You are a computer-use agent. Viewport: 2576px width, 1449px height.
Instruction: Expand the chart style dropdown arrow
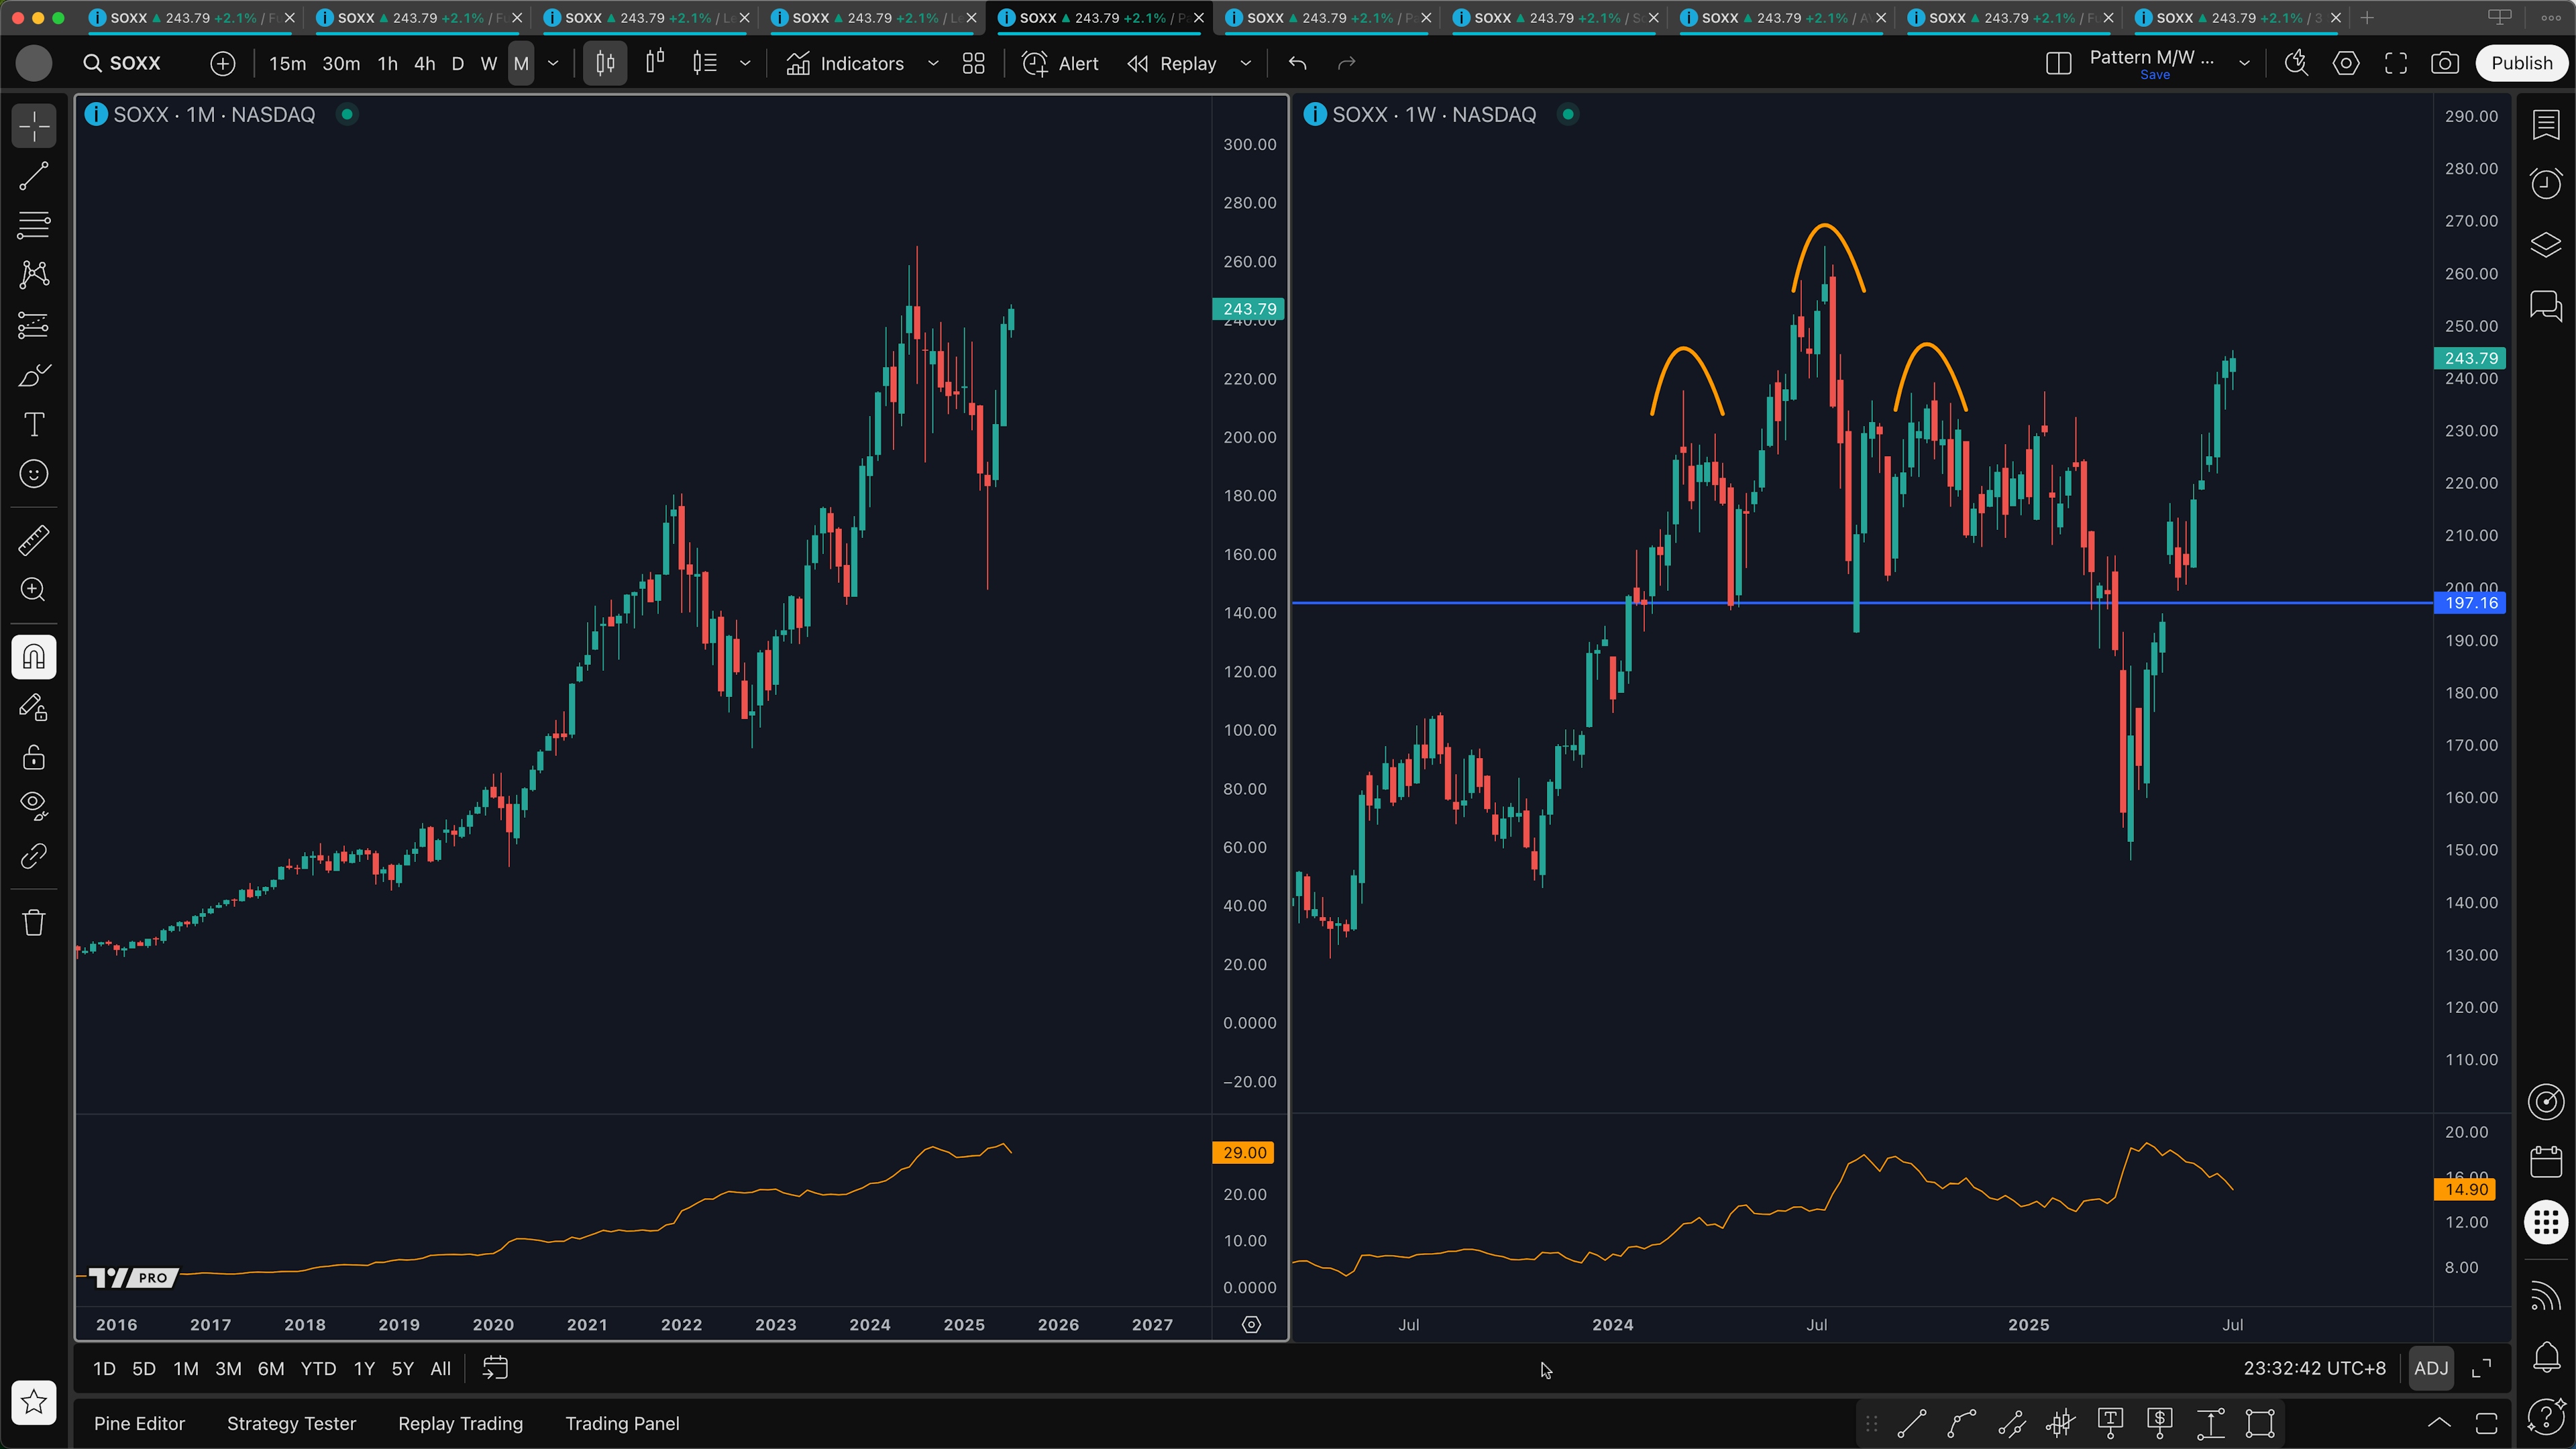[x=745, y=63]
